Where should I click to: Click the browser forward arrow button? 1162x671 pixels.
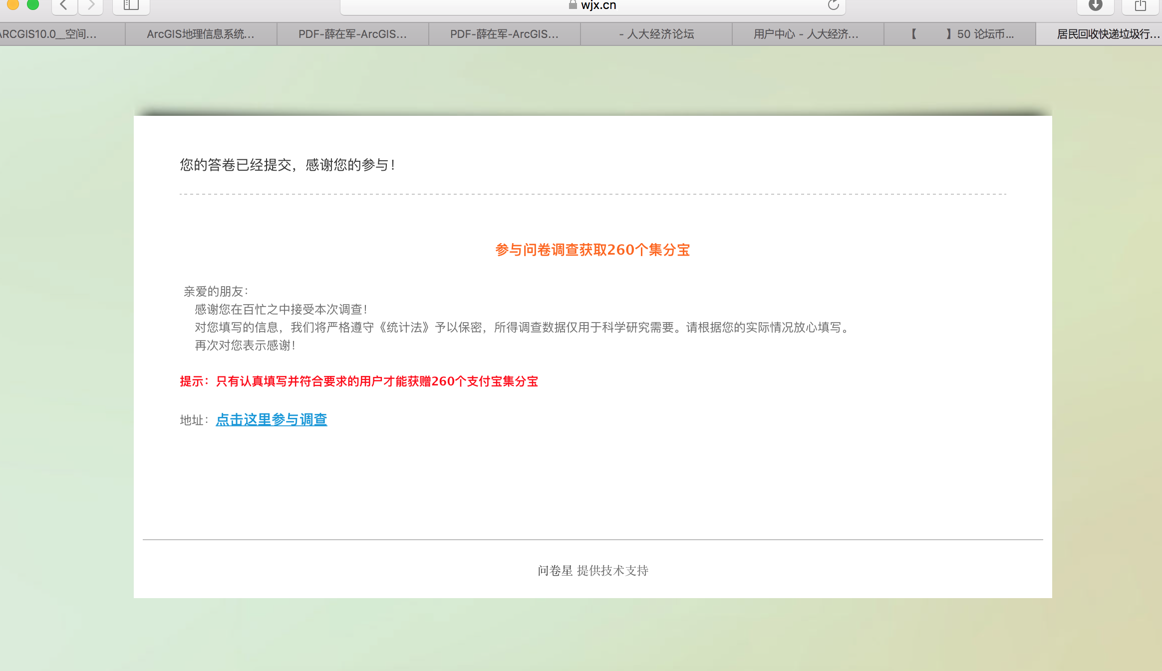[x=91, y=5]
